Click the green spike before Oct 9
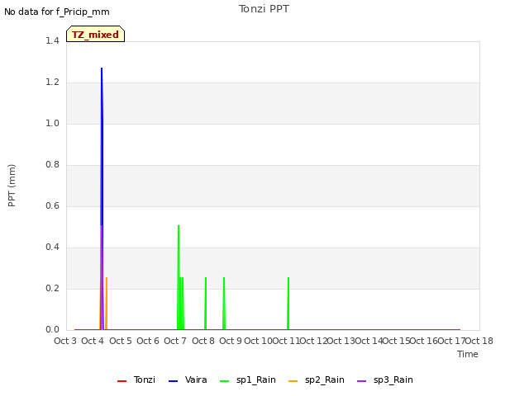529x396 pixels. pos(224,304)
